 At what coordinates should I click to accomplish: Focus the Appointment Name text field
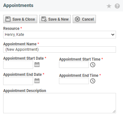click(60, 49)
